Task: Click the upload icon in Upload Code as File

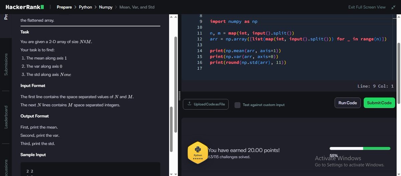Action: point(189,104)
